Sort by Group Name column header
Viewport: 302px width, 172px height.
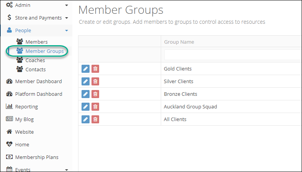click(179, 42)
